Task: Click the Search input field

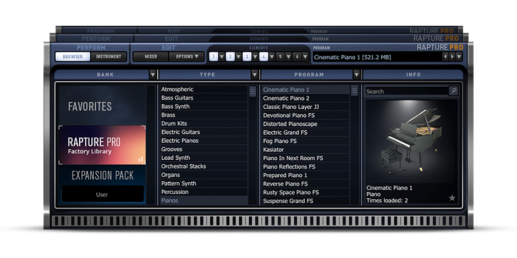Action: [407, 91]
